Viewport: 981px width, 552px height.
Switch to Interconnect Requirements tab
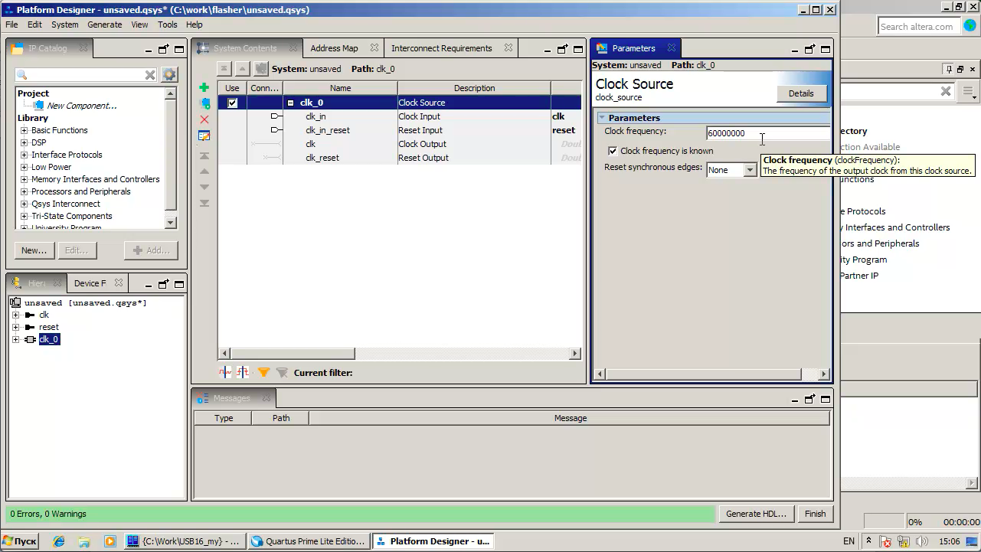(x=442, y=48)
